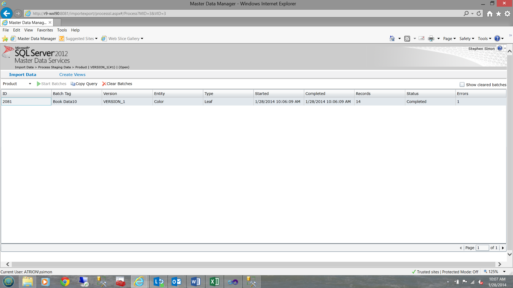Expand the Suggested Sites dropdown
This screenshot has width=513, height=288.
[96, 39]
